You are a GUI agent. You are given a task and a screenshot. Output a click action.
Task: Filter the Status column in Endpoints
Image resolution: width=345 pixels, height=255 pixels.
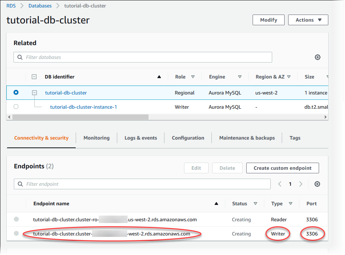coord(255,204)
